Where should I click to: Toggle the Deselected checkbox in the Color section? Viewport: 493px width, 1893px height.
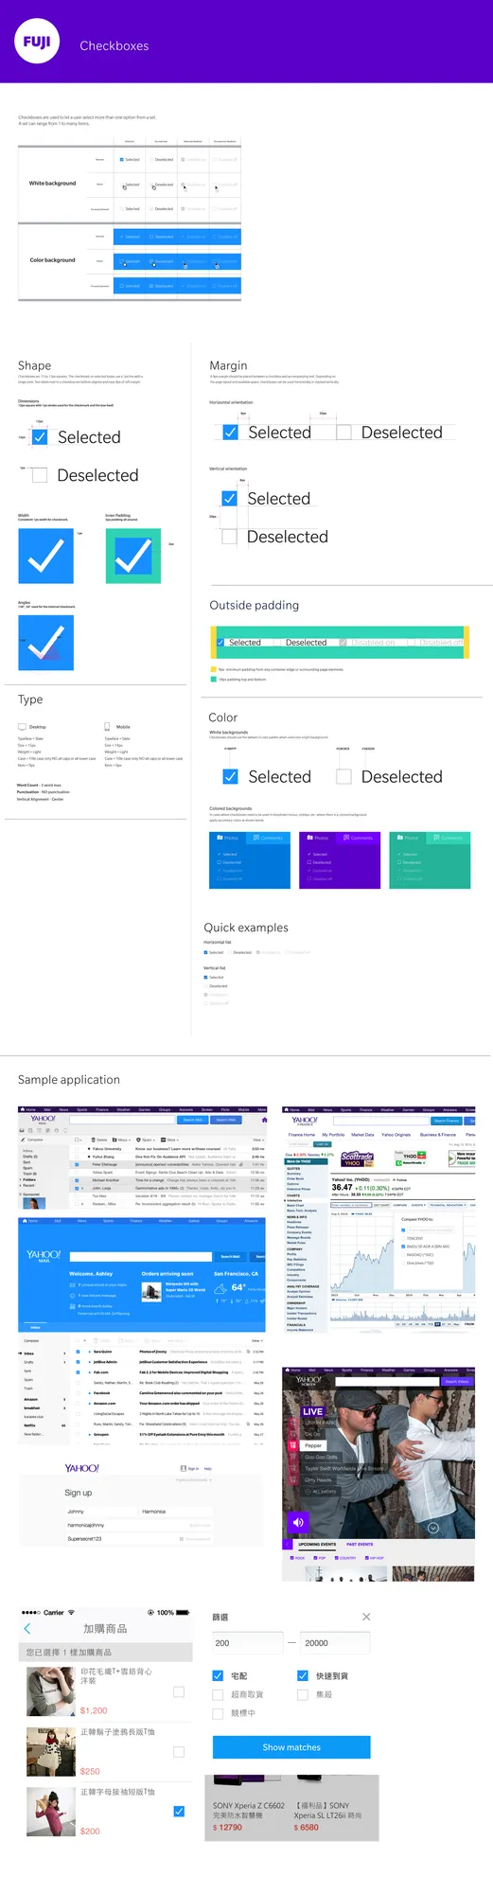coord(344,777)
